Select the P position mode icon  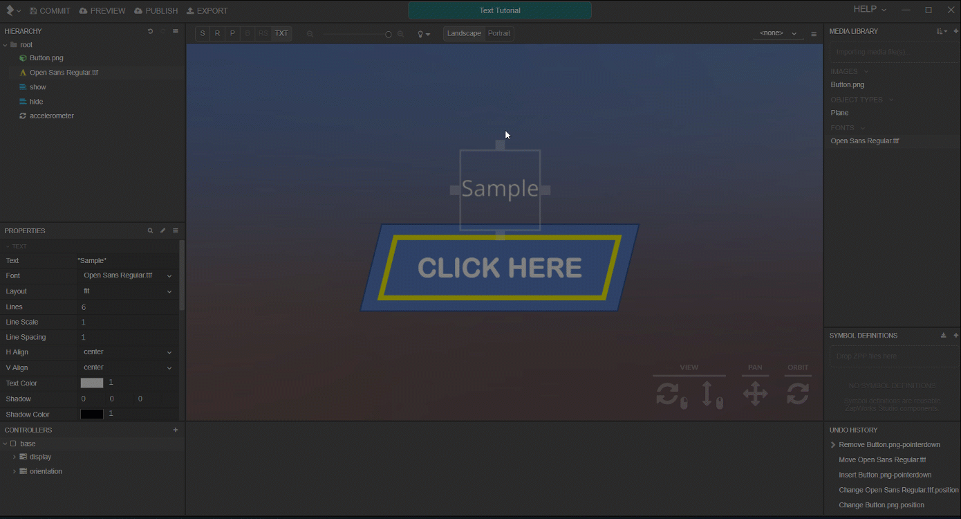pyautogui.click(x=232, y=33)
